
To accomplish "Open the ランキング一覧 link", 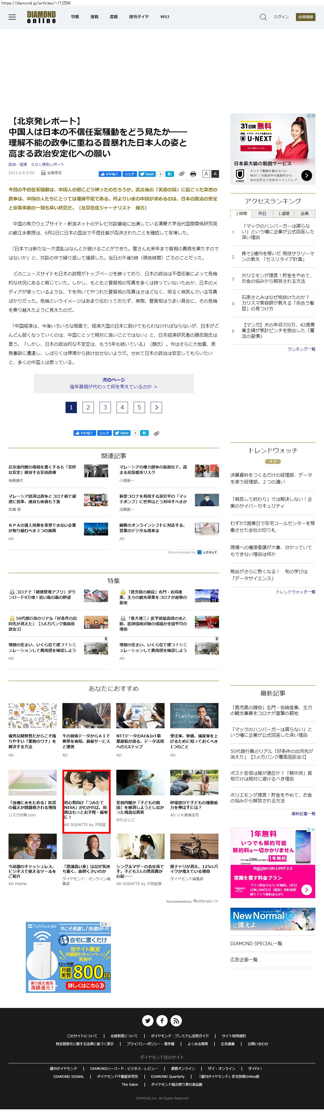I will (301, 349).
